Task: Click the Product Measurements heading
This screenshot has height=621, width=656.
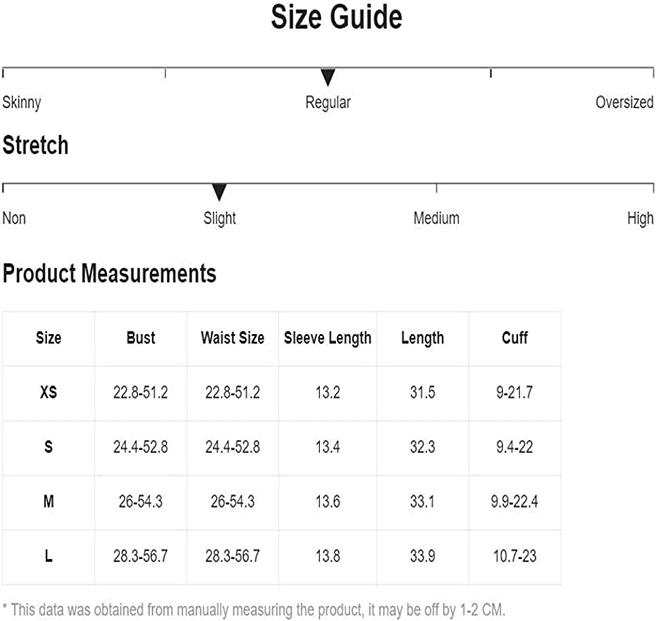Action: coord(110,273)
